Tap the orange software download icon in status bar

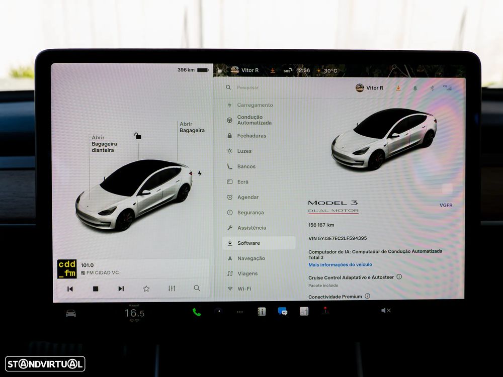(272, 70)
